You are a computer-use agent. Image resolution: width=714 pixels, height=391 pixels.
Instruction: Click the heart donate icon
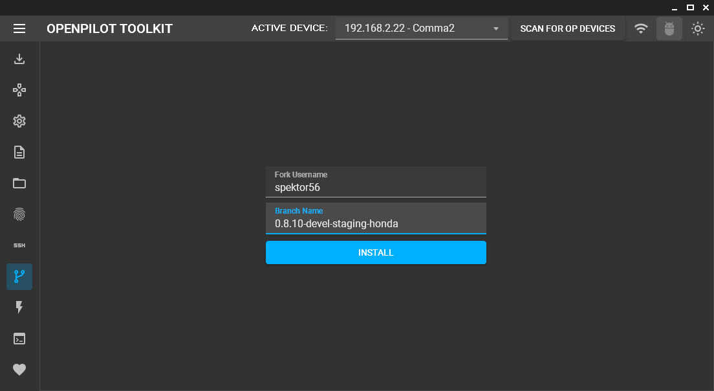click(19, 370)
